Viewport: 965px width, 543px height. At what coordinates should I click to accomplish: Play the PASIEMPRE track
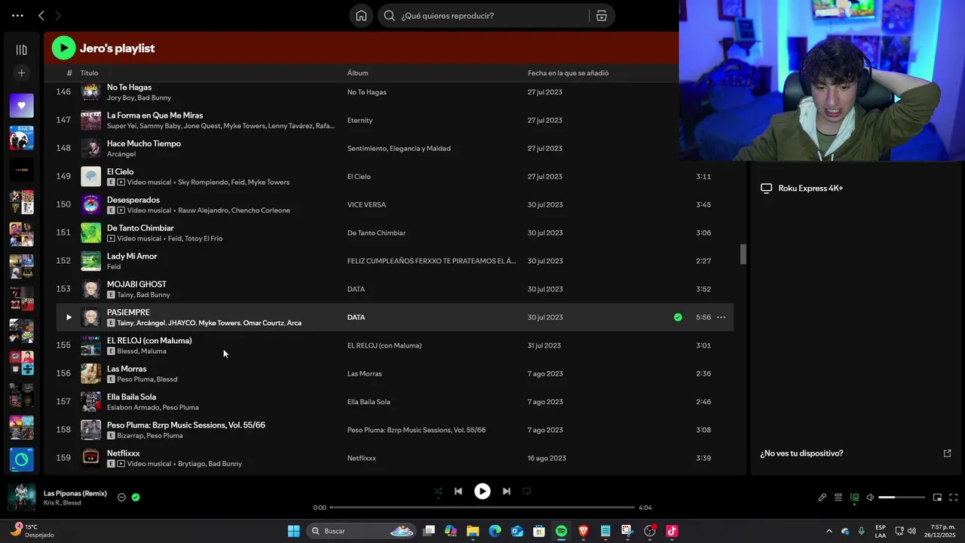69,318
